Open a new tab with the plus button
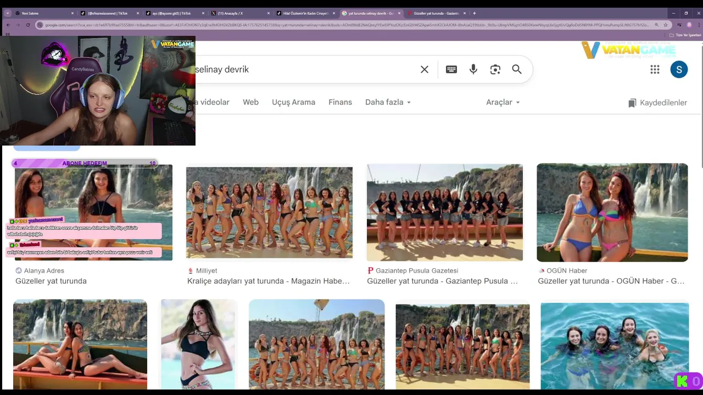The height and width of the screenshot is (395, 703). coord(475,13)
